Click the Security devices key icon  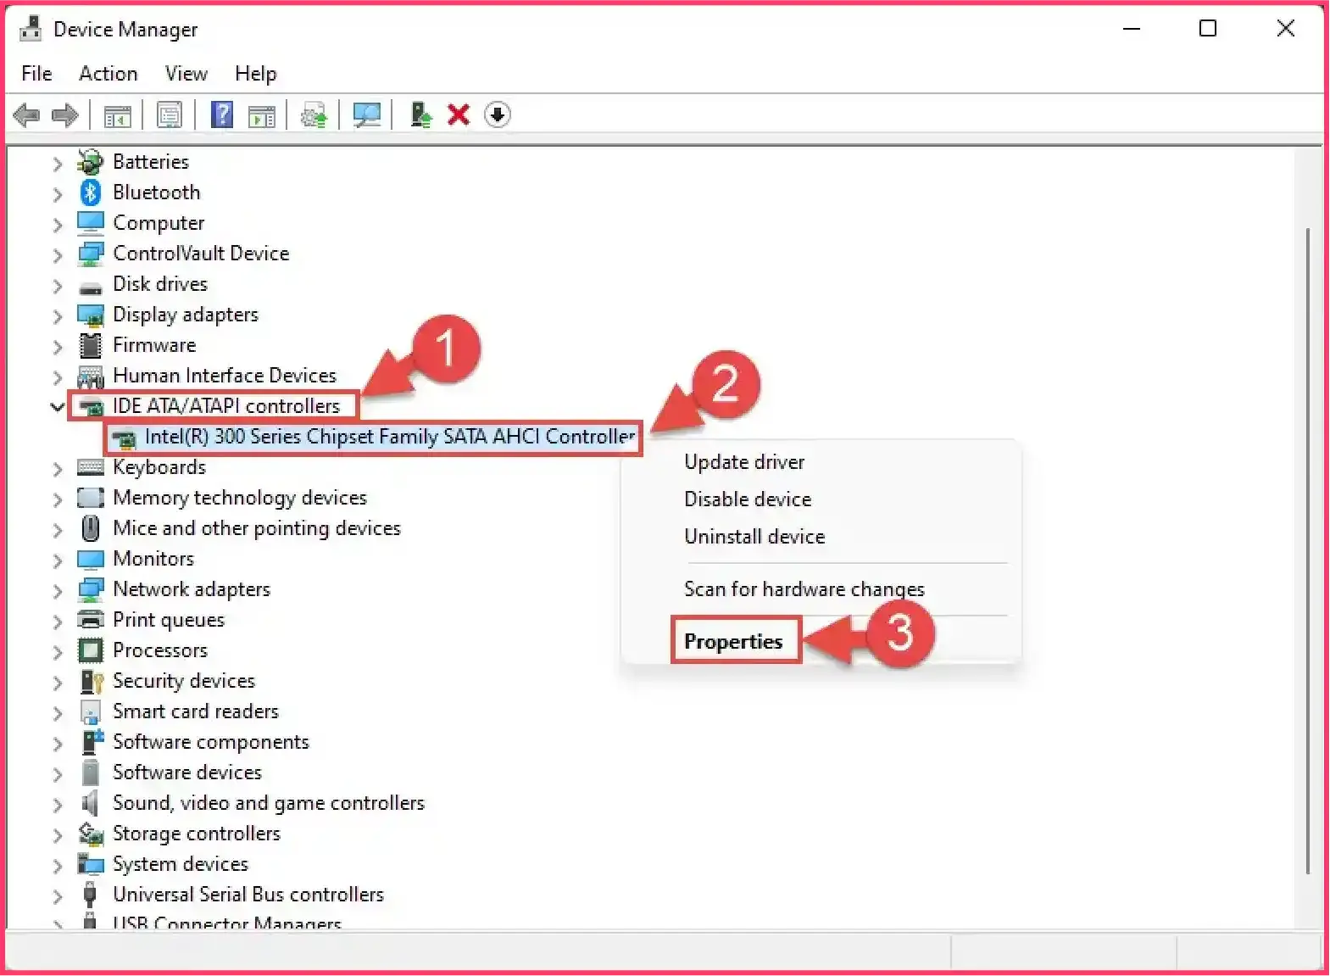pos(91,681)
